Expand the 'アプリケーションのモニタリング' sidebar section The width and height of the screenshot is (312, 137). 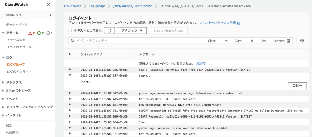pos(3,107)
